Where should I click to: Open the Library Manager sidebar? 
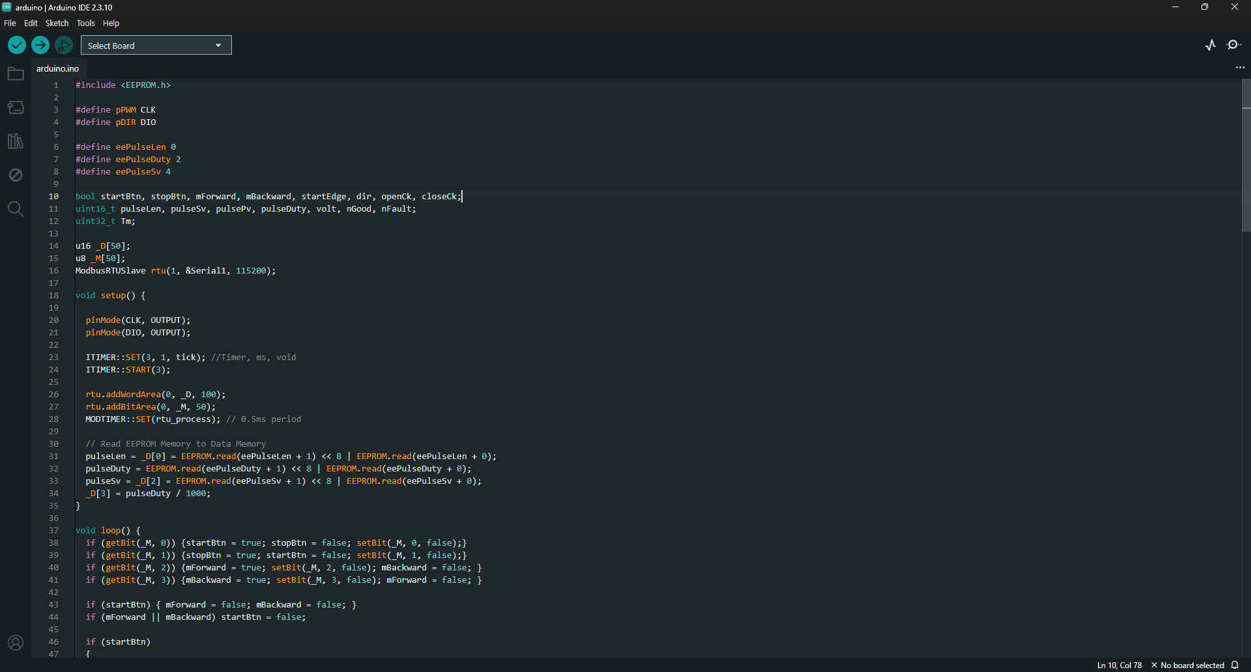point(16,141)
